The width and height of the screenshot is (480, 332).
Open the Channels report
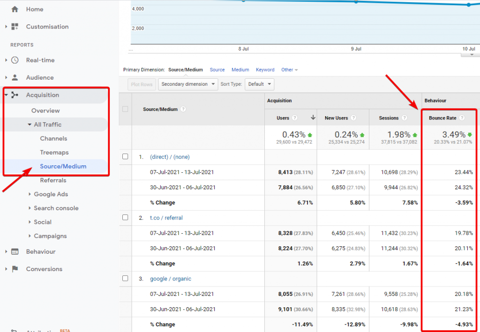click(x=53, y=139)
